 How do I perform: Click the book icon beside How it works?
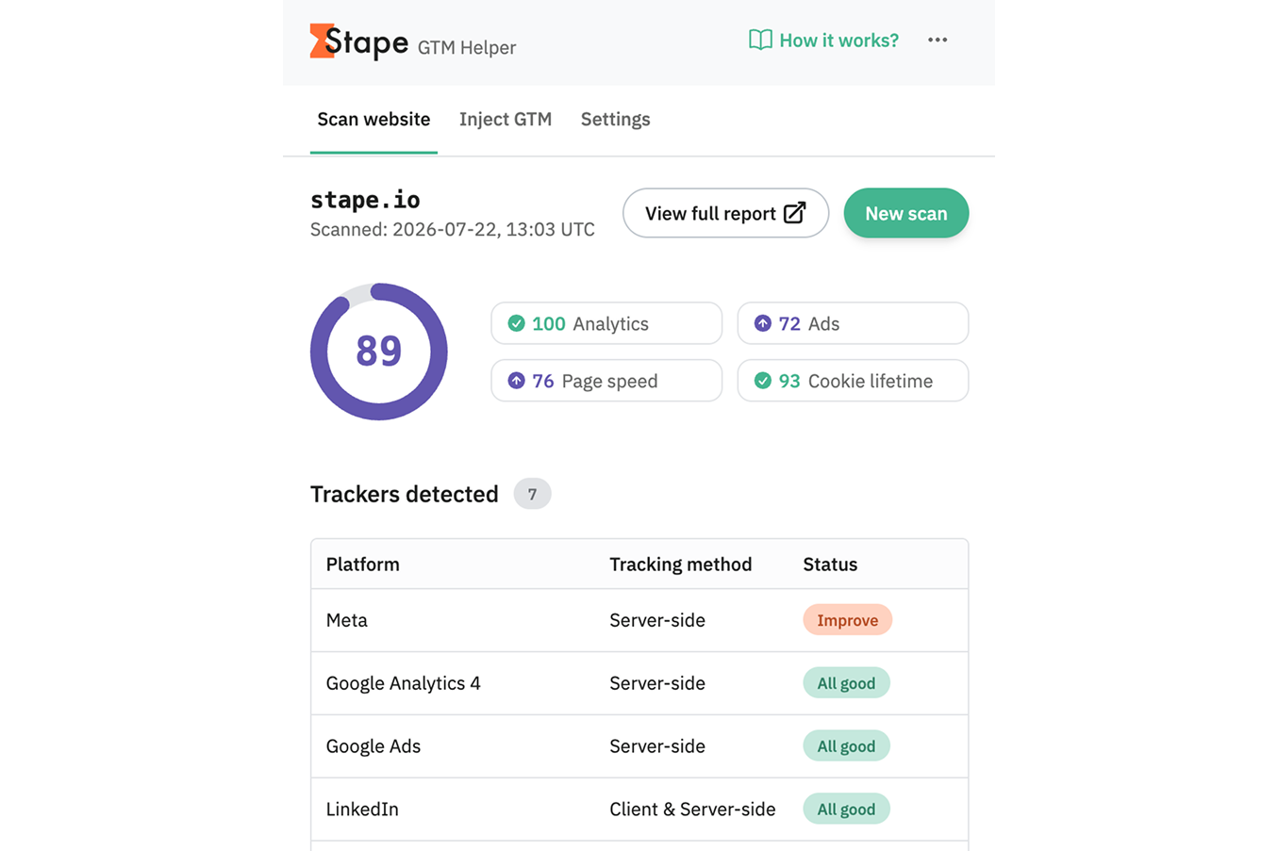[x=760, y=40]
